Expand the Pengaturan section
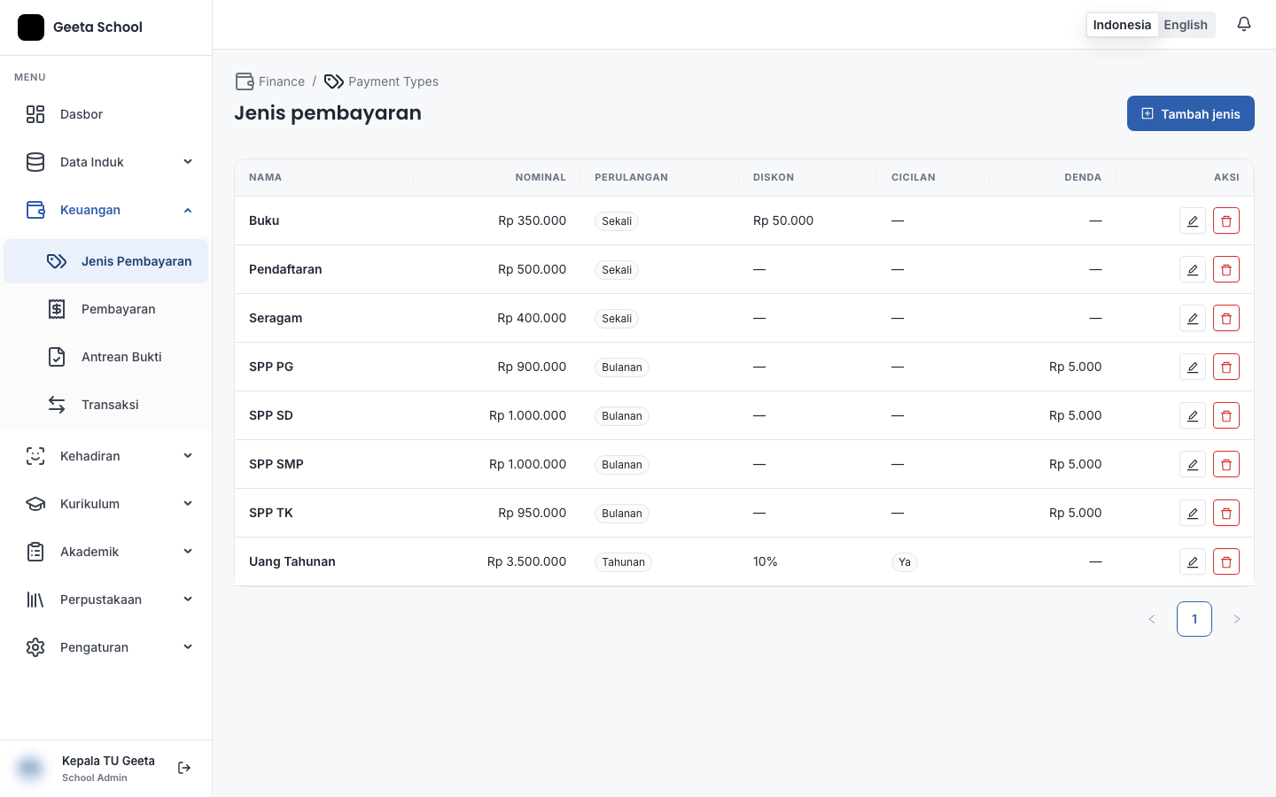Image resolution: width=1276 pixels, height=797 pixels. click(106, 647)
